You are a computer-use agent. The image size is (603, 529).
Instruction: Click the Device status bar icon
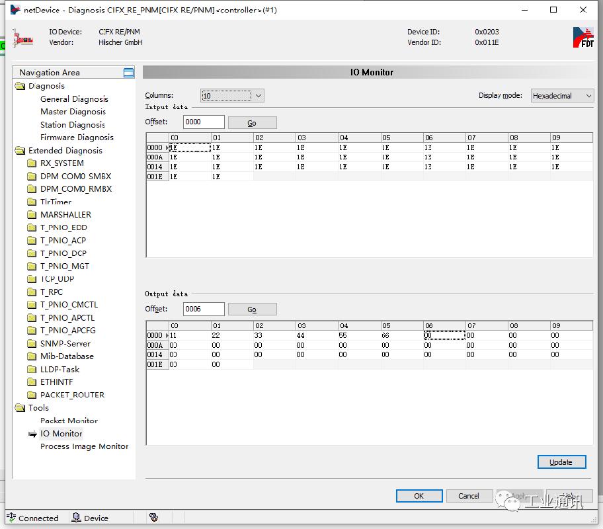click(x=77, y=518)
